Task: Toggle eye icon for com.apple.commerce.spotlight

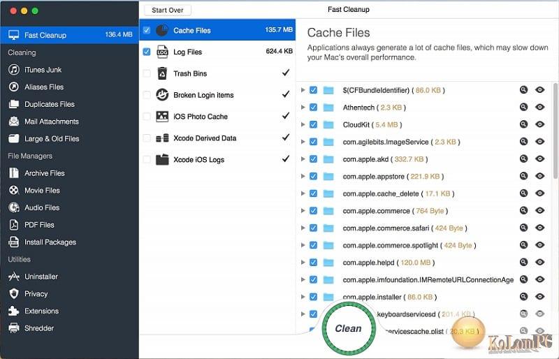Action: 539,244
